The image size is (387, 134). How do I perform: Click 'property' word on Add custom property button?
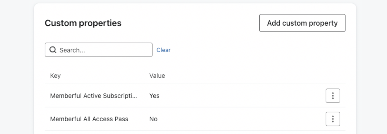click(x=324, y=23)
